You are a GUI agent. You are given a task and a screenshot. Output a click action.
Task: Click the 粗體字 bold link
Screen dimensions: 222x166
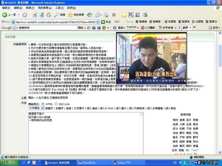click(x=49, y=108)
